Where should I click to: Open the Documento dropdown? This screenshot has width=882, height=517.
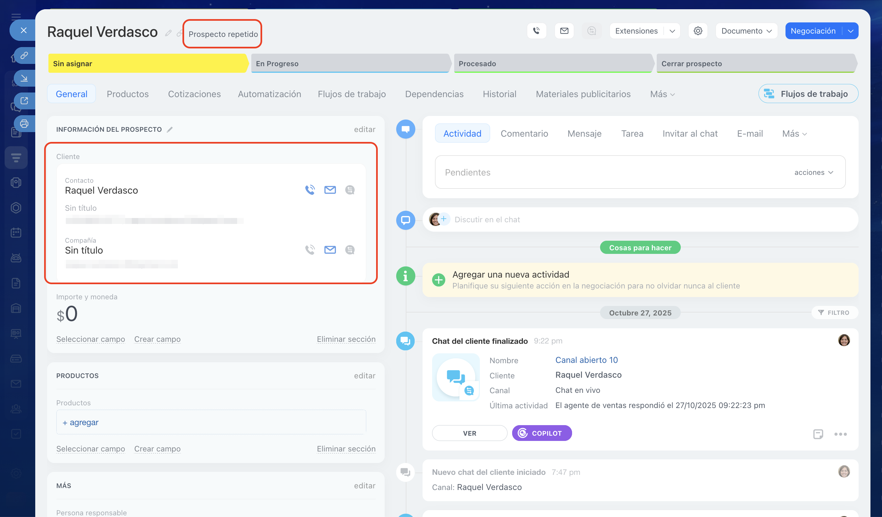[746, 31]
